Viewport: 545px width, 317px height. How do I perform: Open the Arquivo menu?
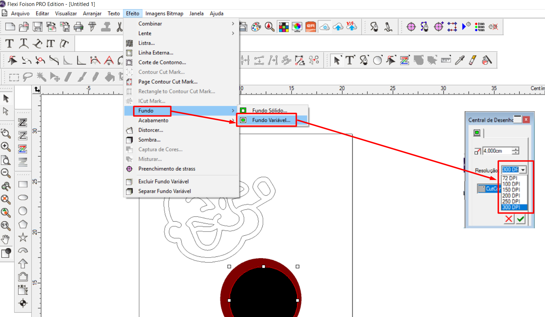(x=20, y=13)
